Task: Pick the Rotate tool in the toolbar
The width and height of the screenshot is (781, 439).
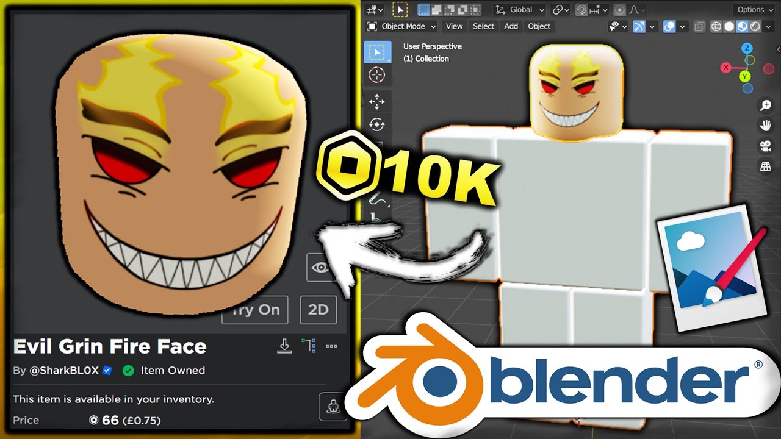Action: 377,124
